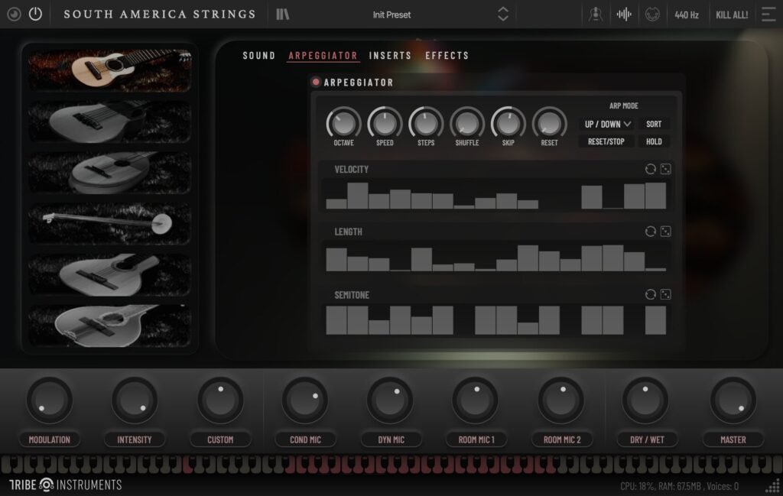Open the INSERTS tab
783x496 pixels.
click(x=390, y=55)
